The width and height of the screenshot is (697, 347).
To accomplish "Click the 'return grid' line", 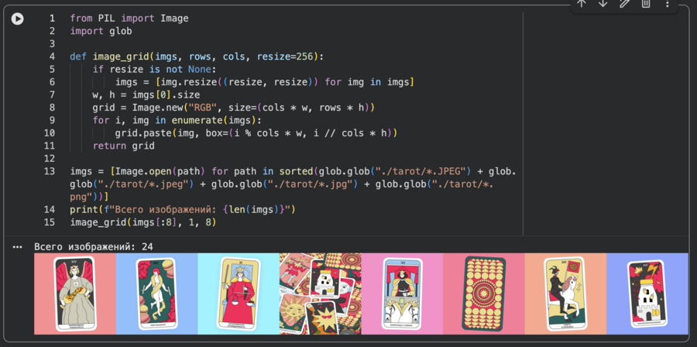I will click(124, 146).
